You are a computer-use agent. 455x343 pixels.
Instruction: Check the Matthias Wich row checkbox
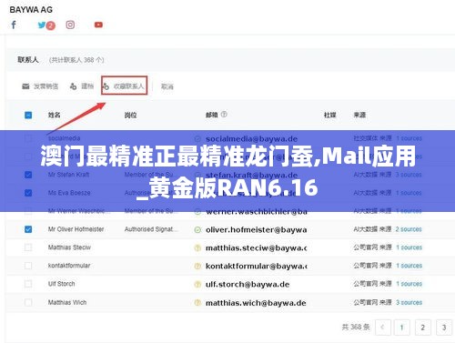(28, 302)
